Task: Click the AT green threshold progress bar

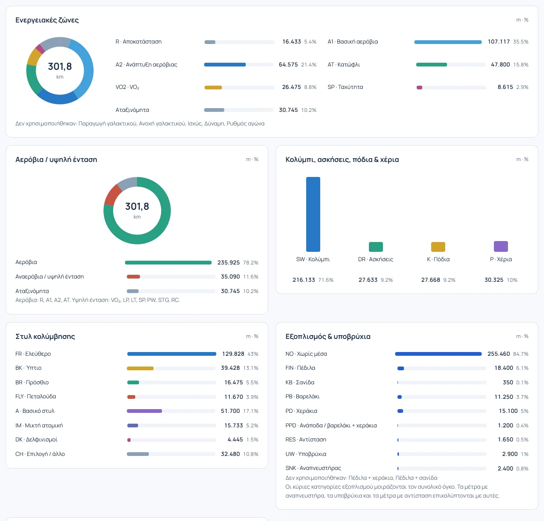Action: click(x=431, y=65)
